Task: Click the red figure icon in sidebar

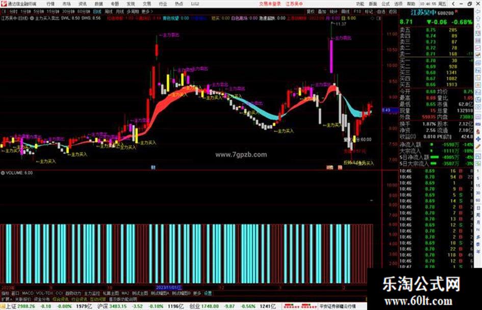Action: pos(478,131)
